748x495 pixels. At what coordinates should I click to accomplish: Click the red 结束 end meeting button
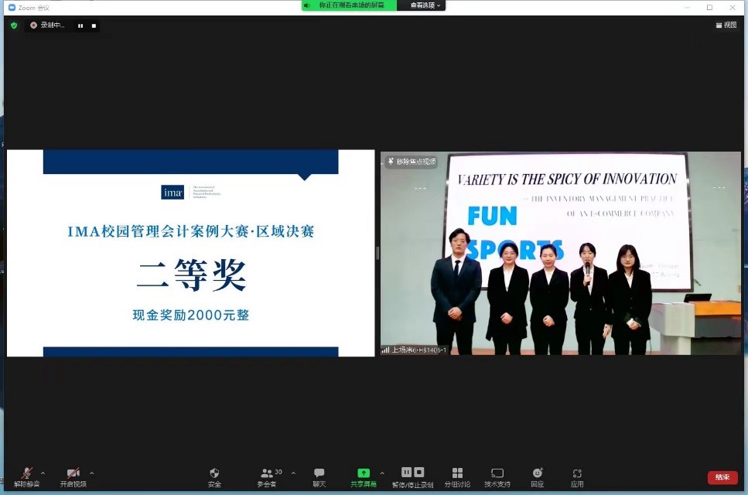click(x=722, y=477)
